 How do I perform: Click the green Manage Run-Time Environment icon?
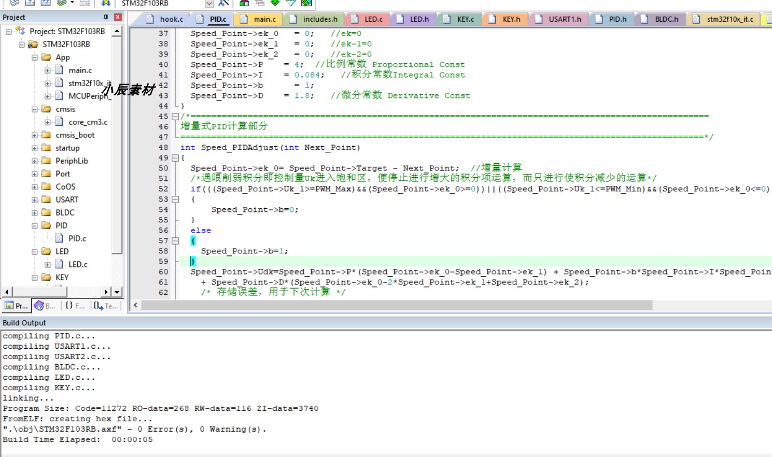click(275, 3)
